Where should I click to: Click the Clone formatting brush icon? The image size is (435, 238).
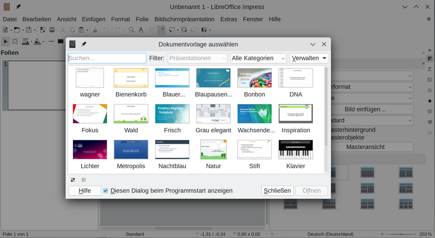(x=95, y=30)
